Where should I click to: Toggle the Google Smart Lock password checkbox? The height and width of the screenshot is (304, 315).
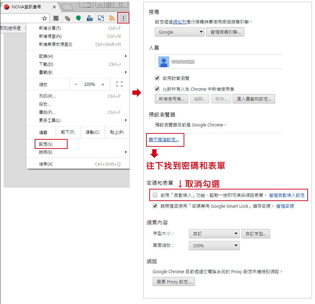[155, 206]
